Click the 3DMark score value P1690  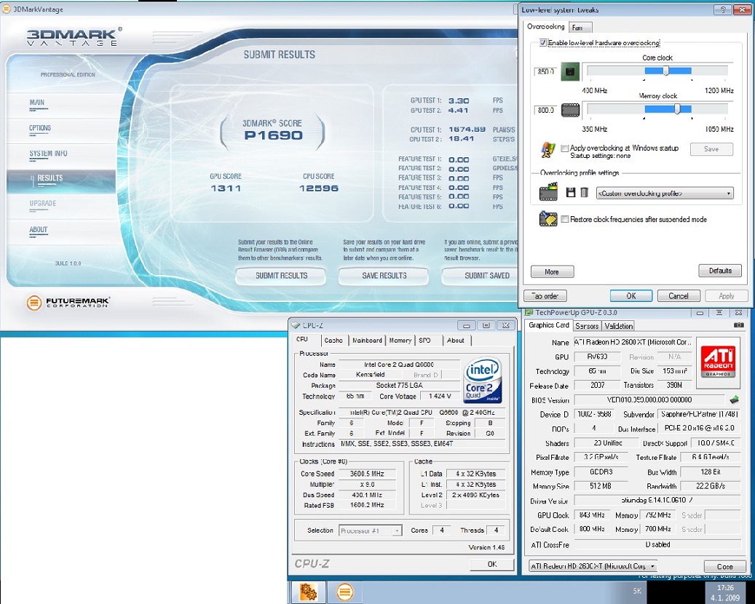point(273,135)
